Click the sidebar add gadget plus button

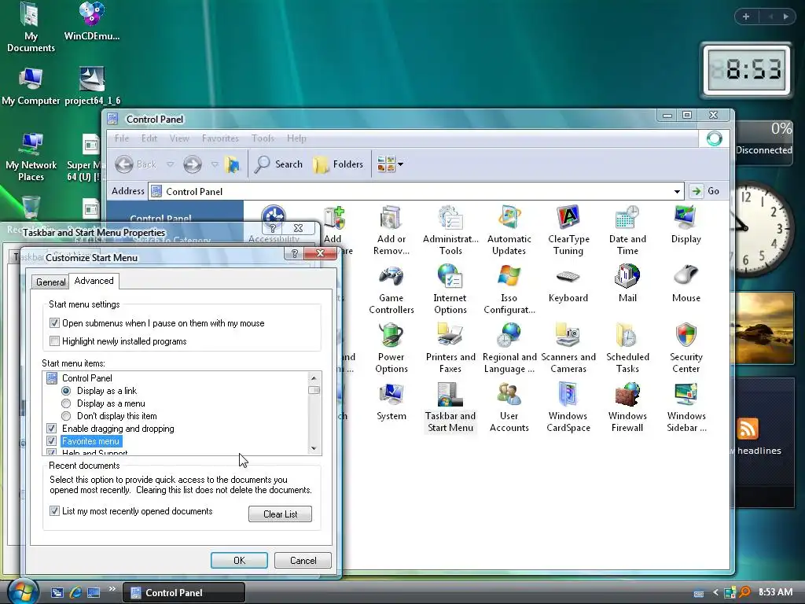(746, 17)
